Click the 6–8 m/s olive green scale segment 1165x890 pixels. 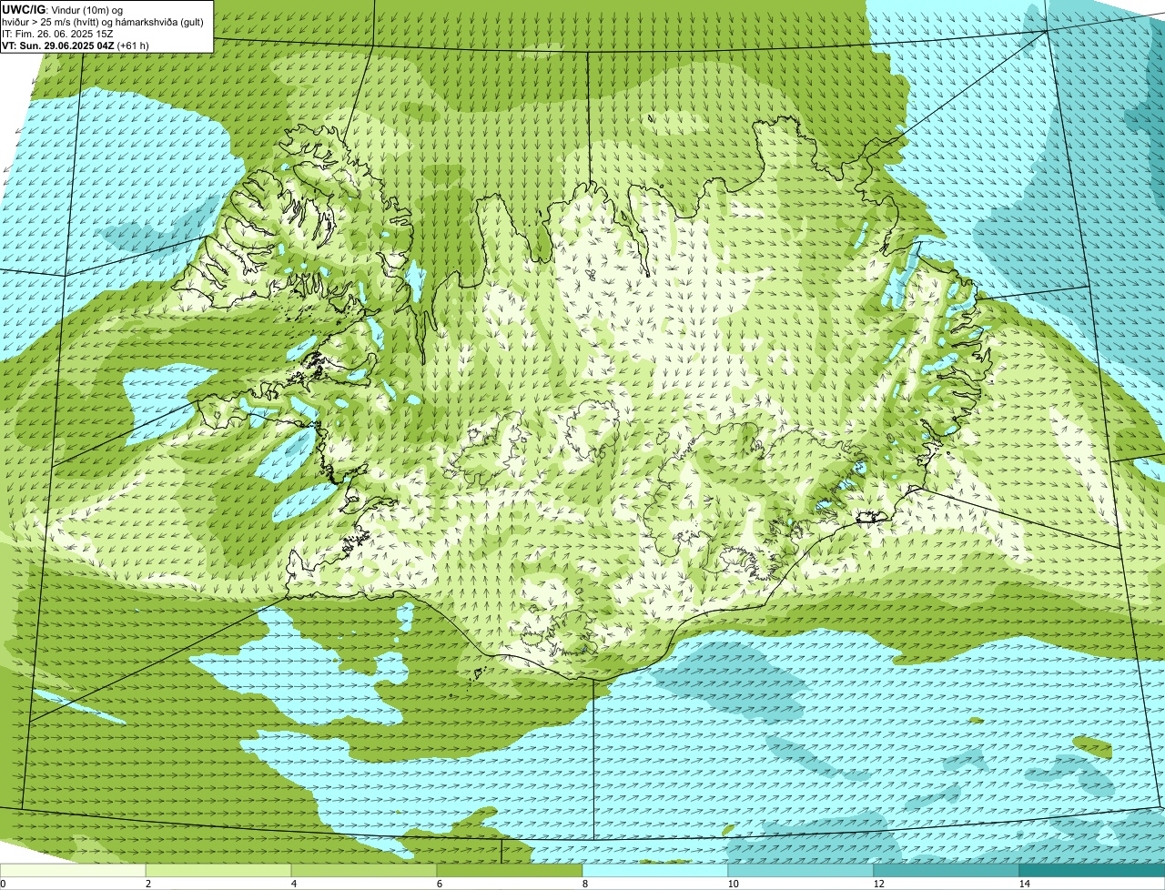click(510, 870)
